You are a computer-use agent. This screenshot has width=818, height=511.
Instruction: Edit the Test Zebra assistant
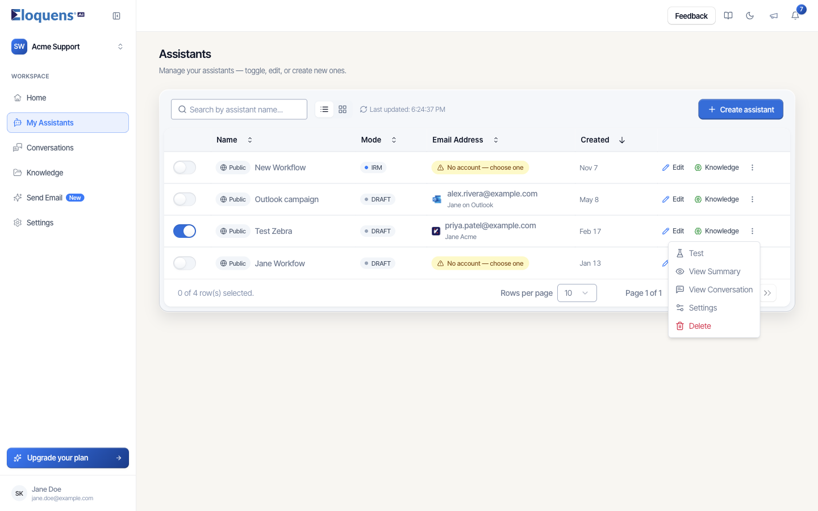click(673, 231)
